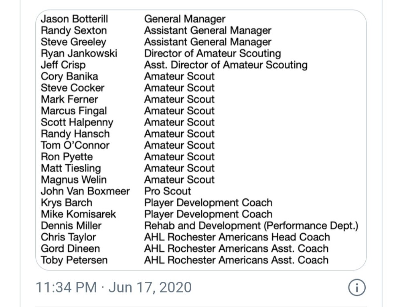Open the 11:34 PM timestamp link

click(x=66, y=287)
